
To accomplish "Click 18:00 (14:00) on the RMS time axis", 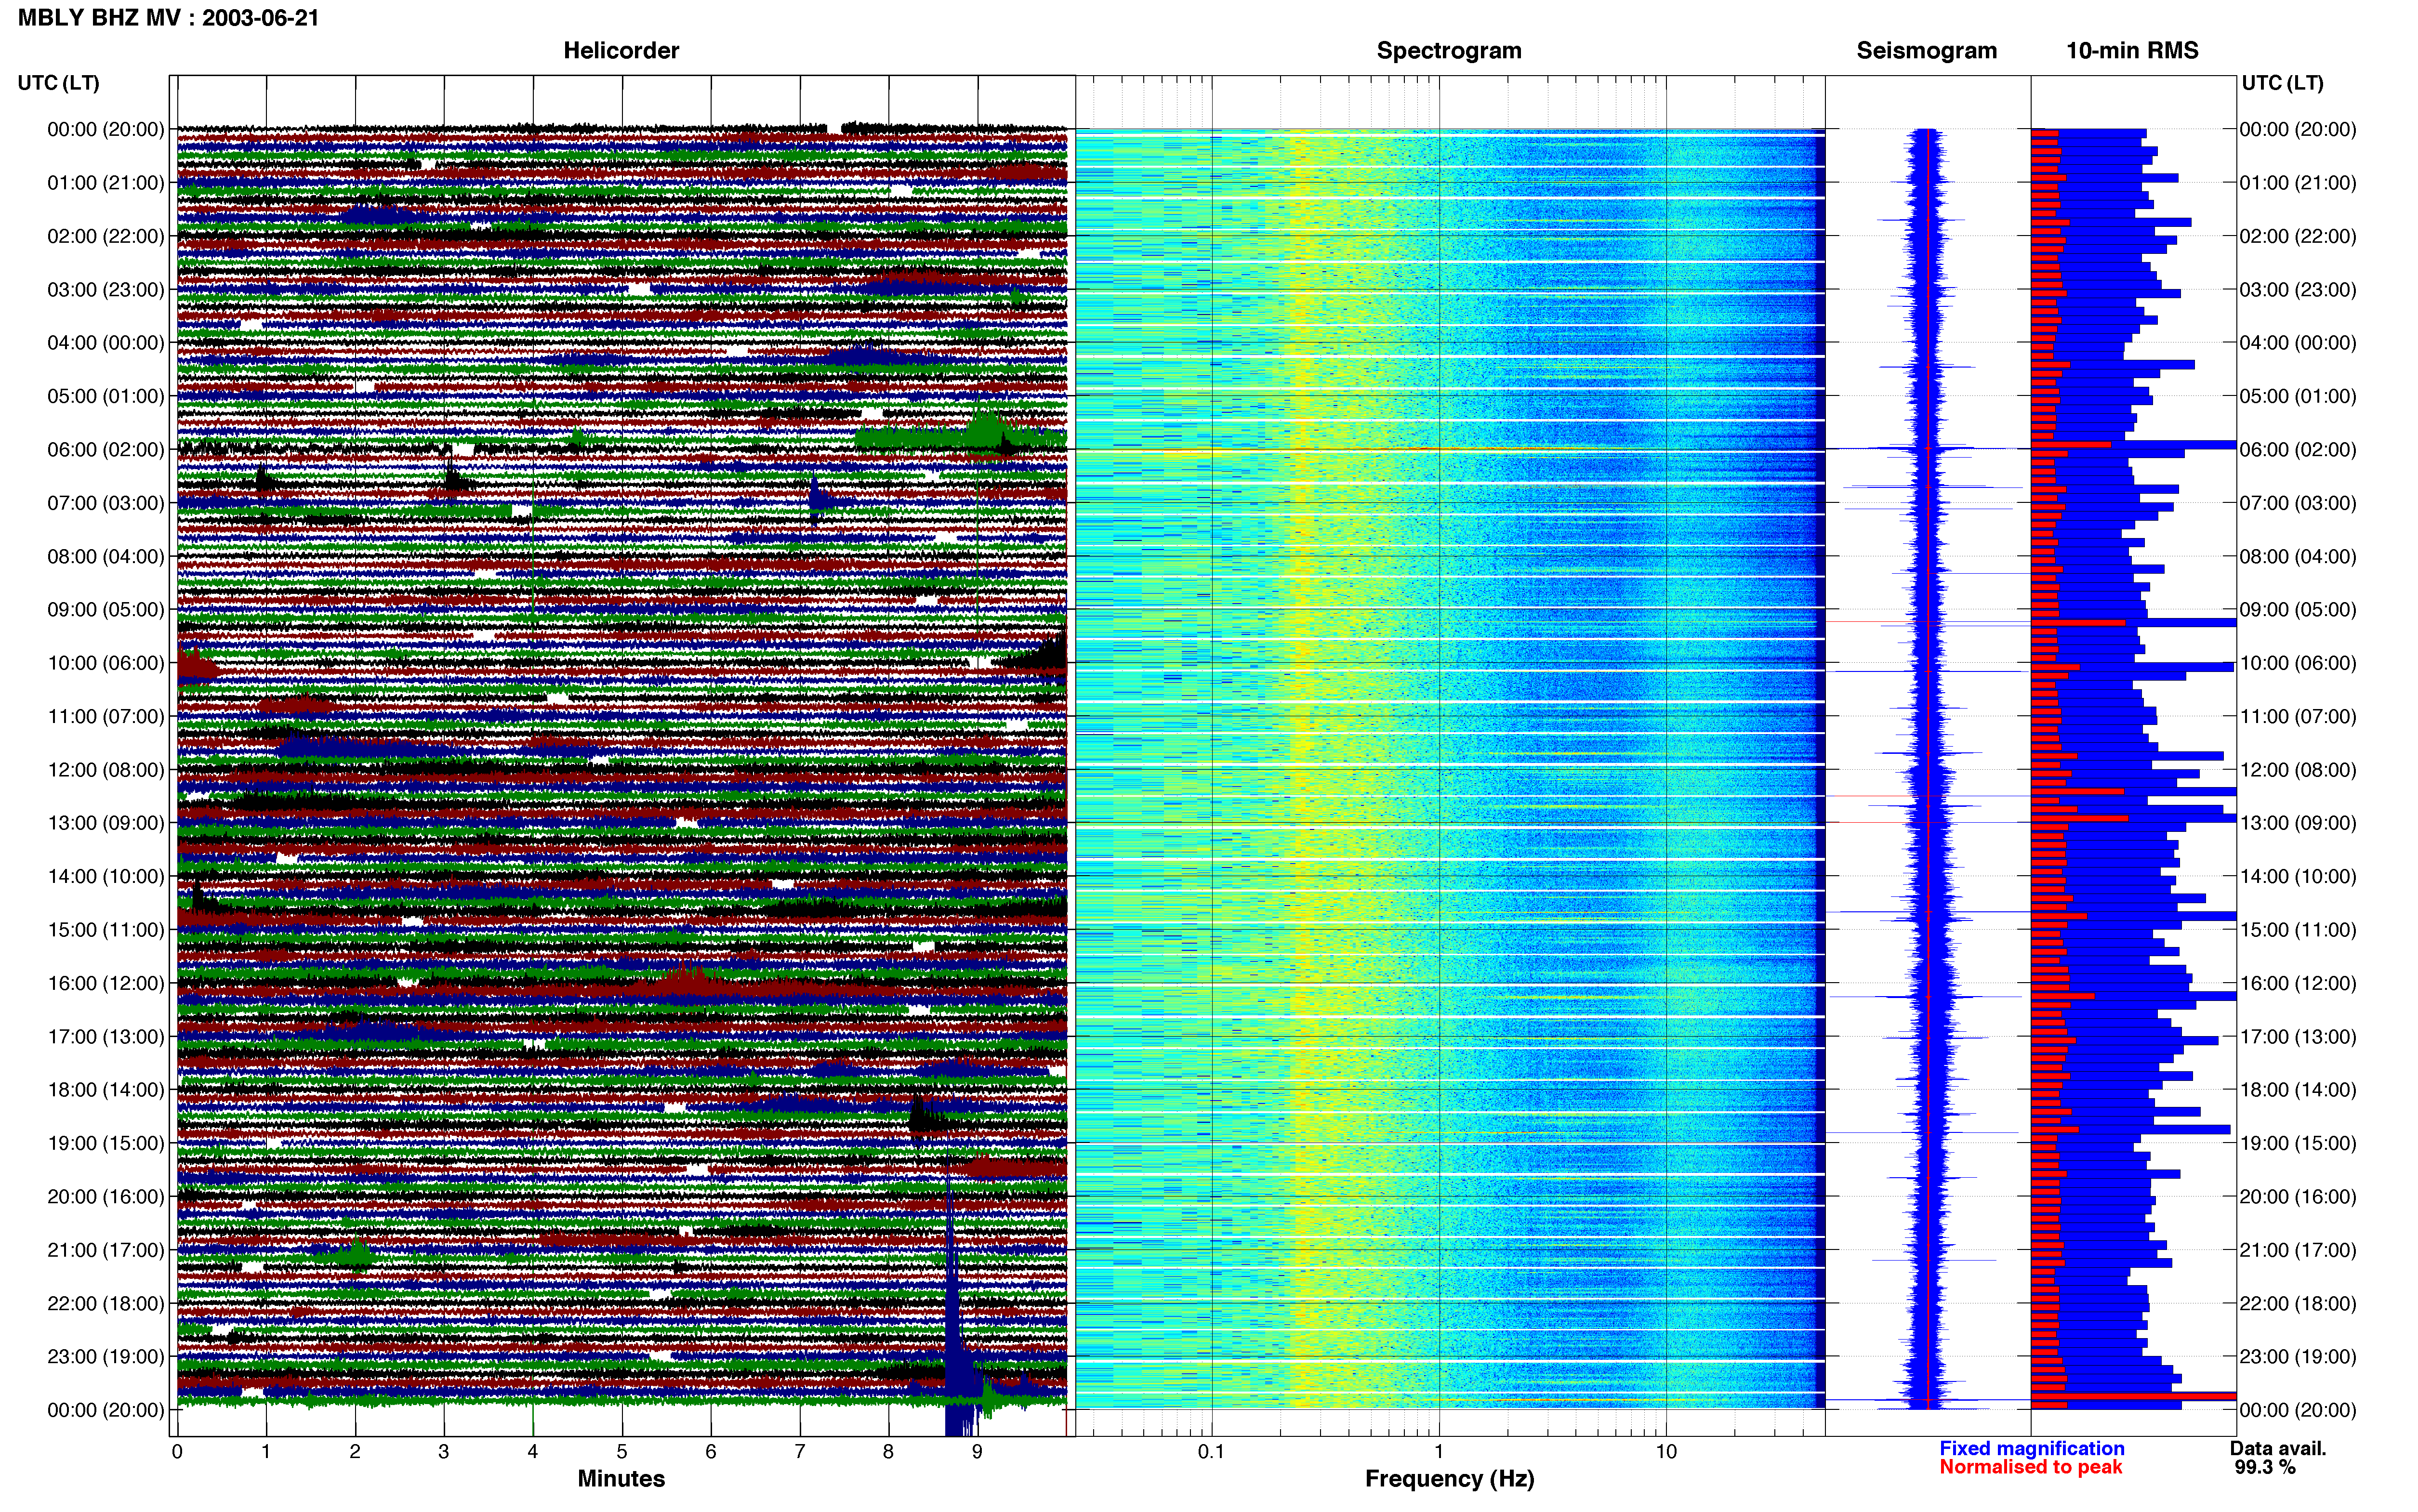I will click(2298, 1089).
